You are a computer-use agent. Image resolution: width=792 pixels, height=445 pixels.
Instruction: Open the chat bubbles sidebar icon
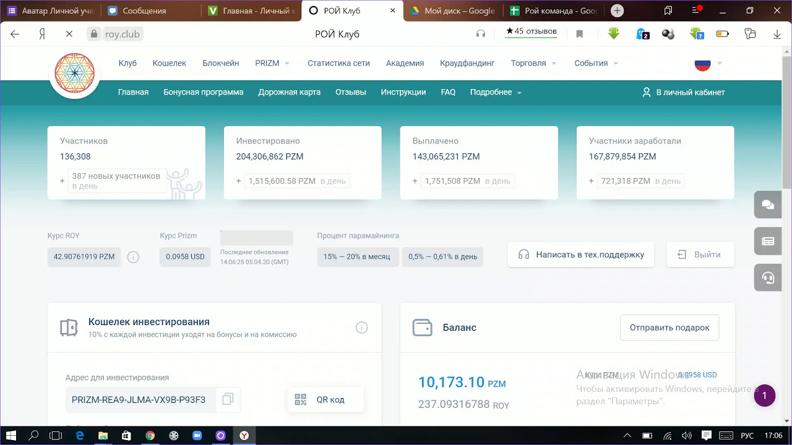(x=768, y=205)
